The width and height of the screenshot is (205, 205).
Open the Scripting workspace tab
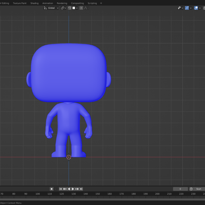click(92, 3)
